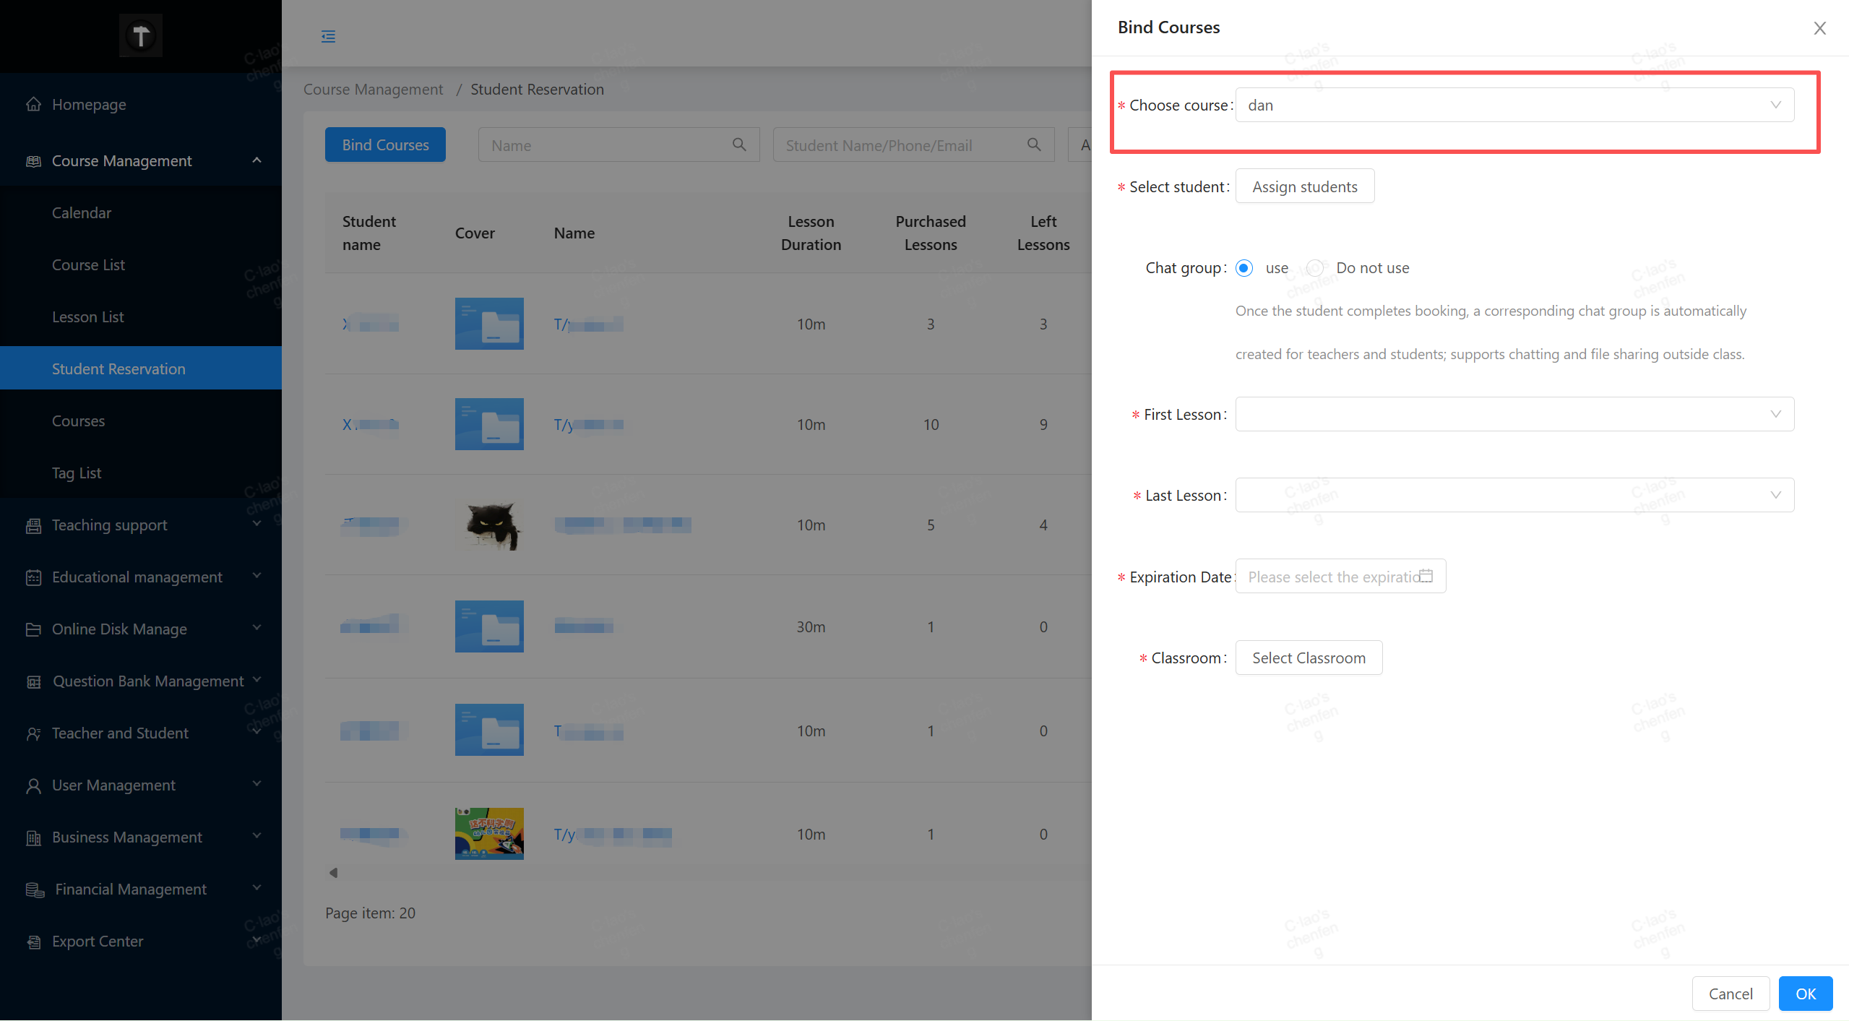Click the table's left horizontal scroll arrow
The height and width of the screenshot is (1021, 1849).
click(333, 873)
